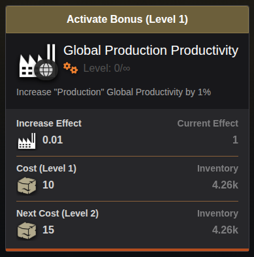Click the resource block icon under Next Cost
Screen dimensions: 254x257
[x=27, y=230]
